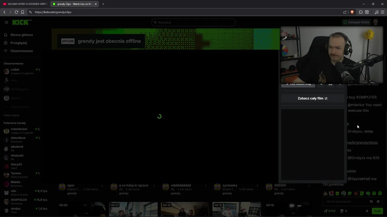The height and width of the screenshot is (217, 387).
Task: Open the emoji picker in chat input
Action: 378,202
